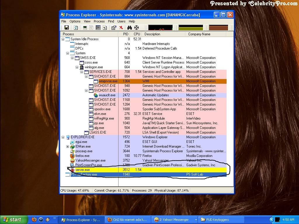Sort by the Company Name column header
299x224 pixels.
(x=206, y=34)
